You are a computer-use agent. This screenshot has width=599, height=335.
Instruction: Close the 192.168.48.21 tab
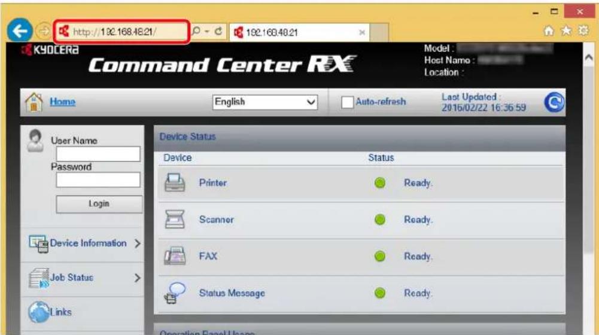pos(362,32)
